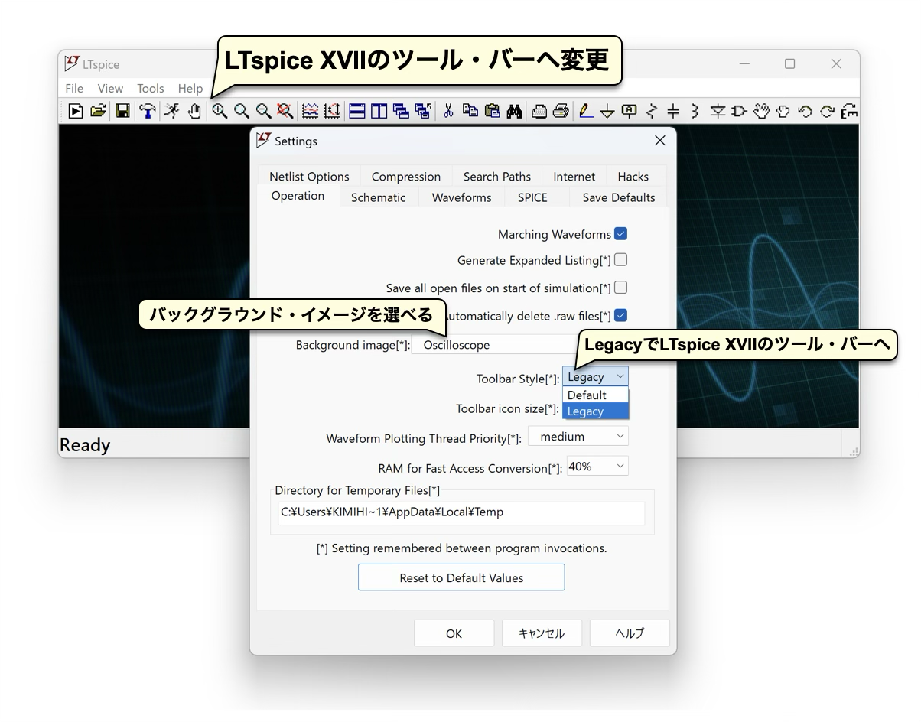Select the Label Net tool
This screenshot has width=921, height=722.
point(630,111)
